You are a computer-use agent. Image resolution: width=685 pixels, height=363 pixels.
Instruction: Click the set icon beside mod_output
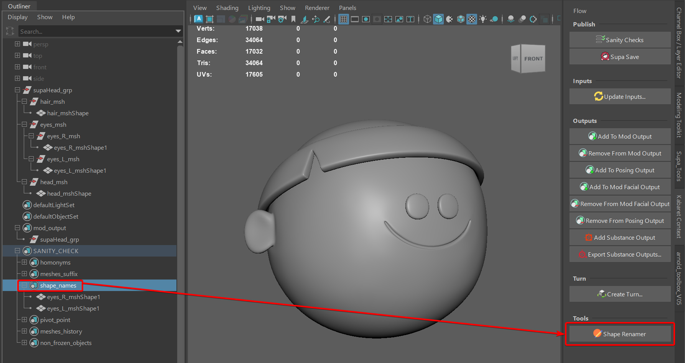click(x=27, y=228)
